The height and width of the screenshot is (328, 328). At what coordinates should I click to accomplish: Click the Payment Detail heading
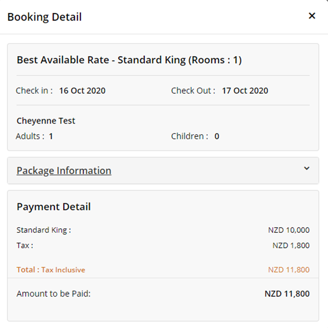(x=54, y=207)
